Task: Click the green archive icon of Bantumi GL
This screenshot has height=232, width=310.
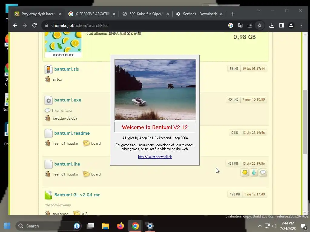Action: (48, 195)
